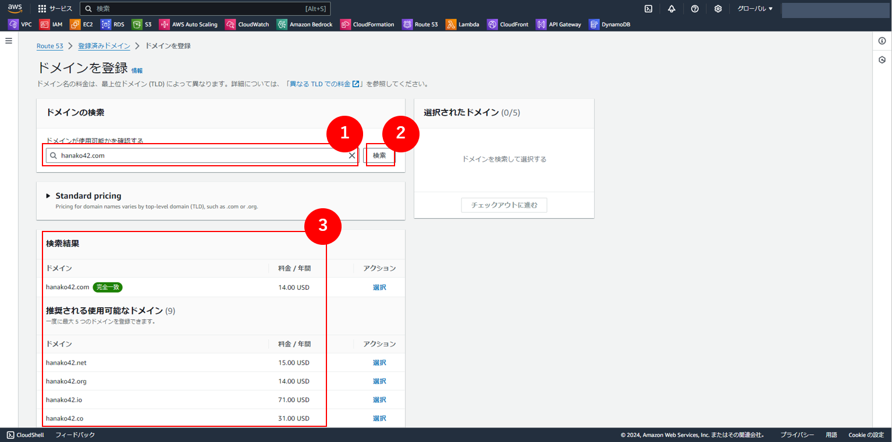Open the 情報 info link beside title
The image size is (892, 442).
(137, 70)
